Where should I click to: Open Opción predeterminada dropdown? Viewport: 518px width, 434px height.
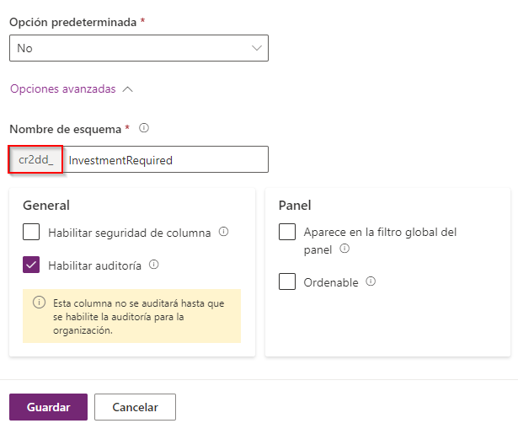click(x=139, y=48)
